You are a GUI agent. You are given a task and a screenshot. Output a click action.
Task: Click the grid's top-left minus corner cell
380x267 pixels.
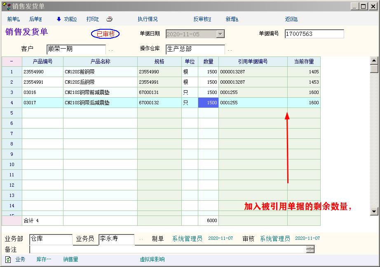[x=12, y=61]
